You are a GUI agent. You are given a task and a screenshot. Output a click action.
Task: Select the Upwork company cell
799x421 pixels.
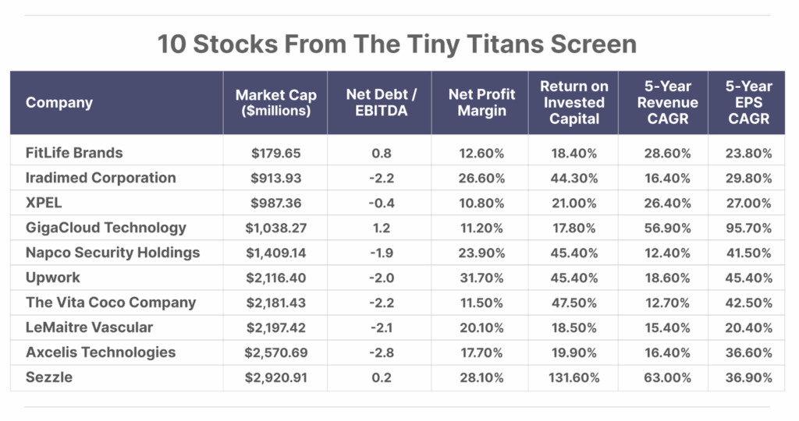53,278
